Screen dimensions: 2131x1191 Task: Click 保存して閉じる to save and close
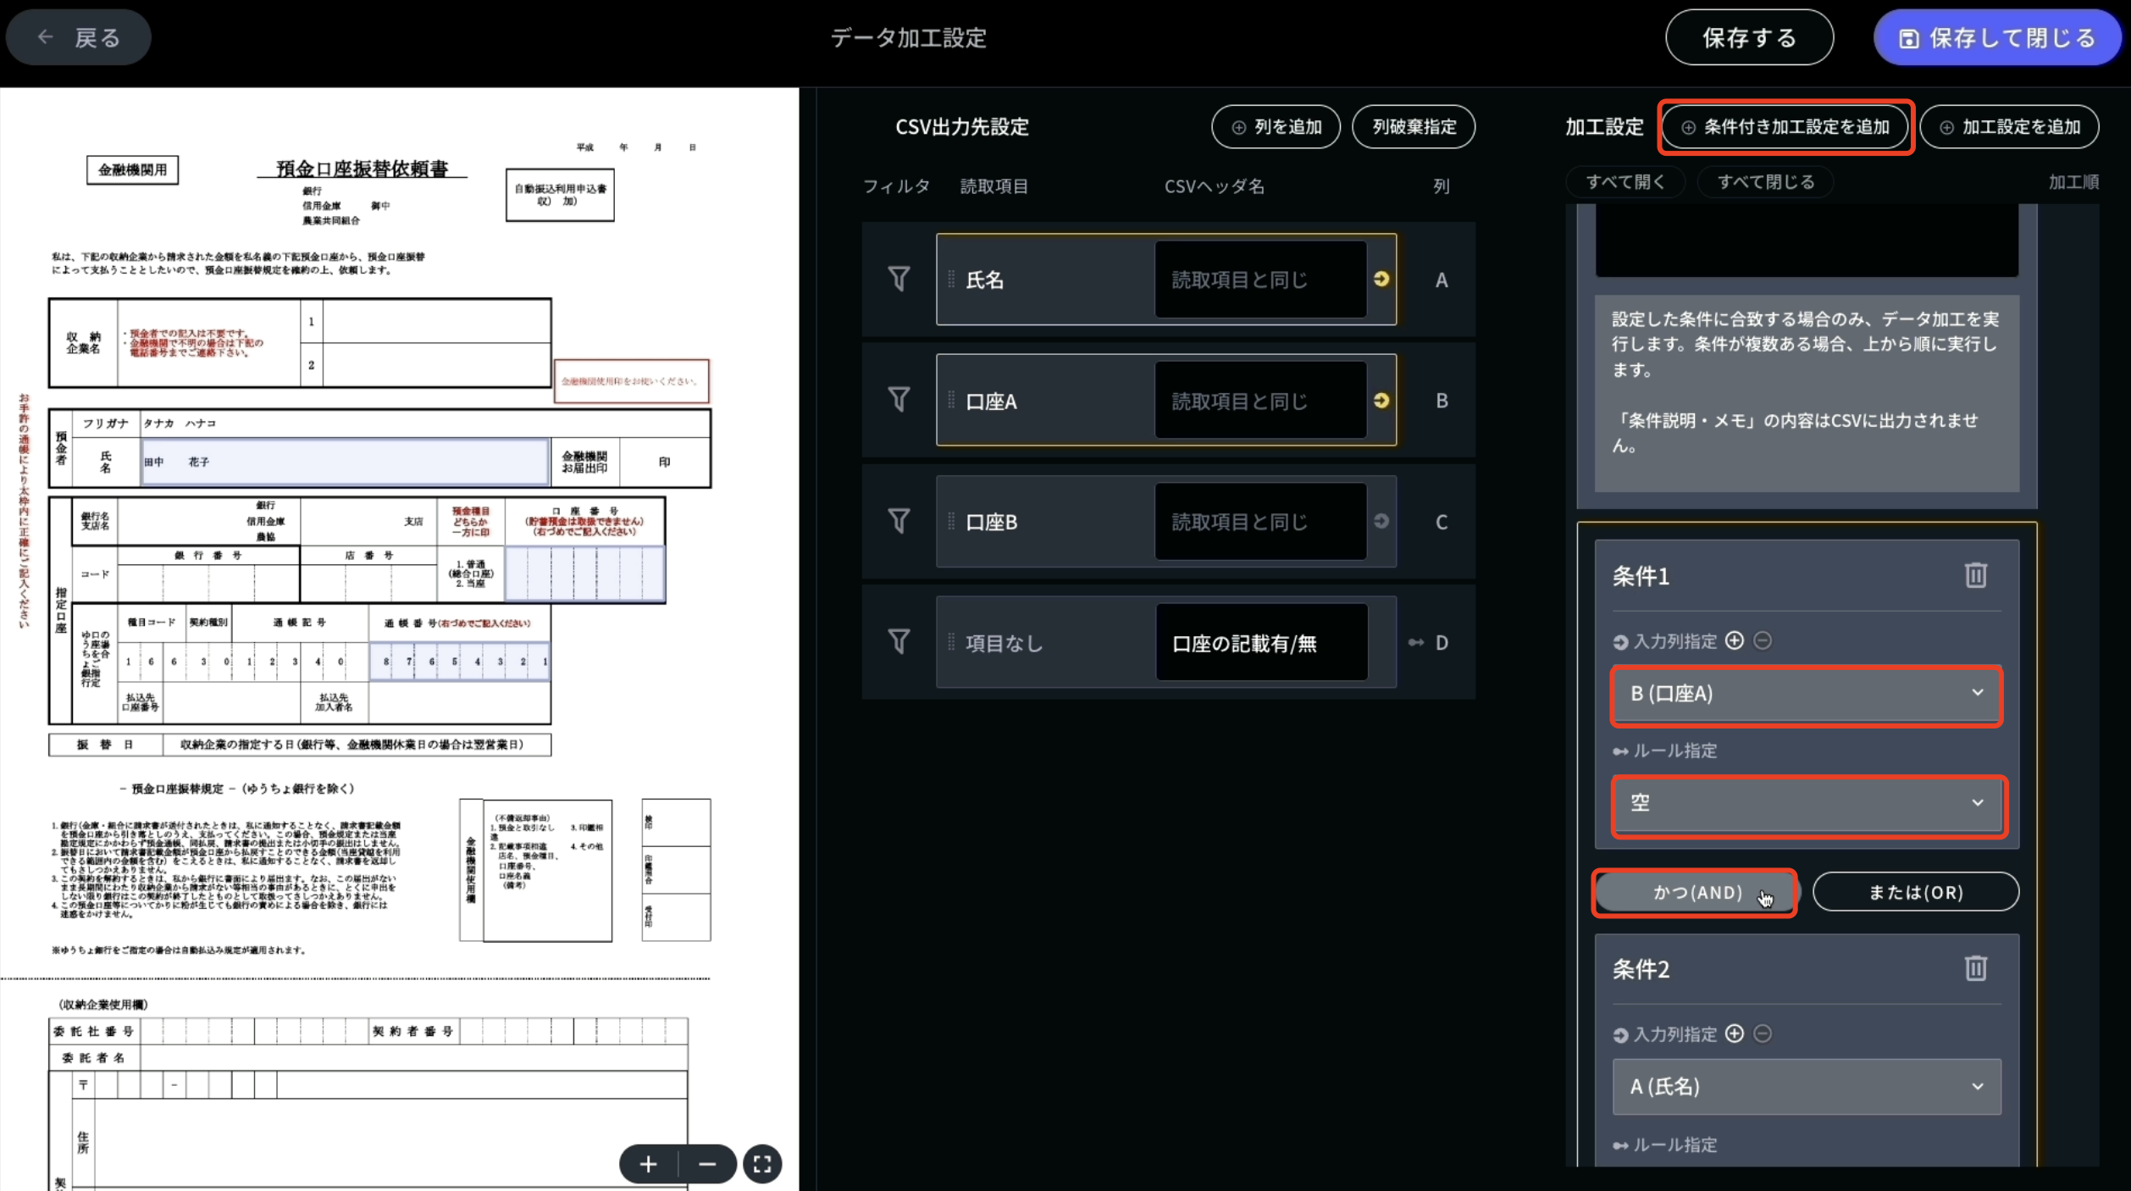1997,37
